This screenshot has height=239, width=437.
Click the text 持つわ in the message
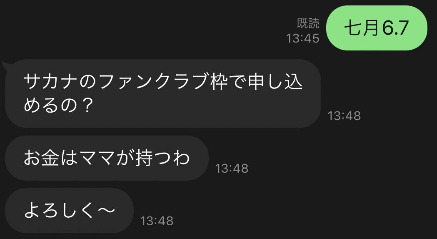click(162, 158)
